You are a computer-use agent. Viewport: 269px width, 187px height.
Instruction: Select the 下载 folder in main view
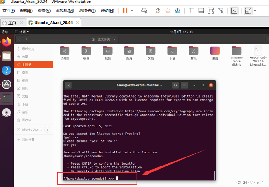click(172, 53)
